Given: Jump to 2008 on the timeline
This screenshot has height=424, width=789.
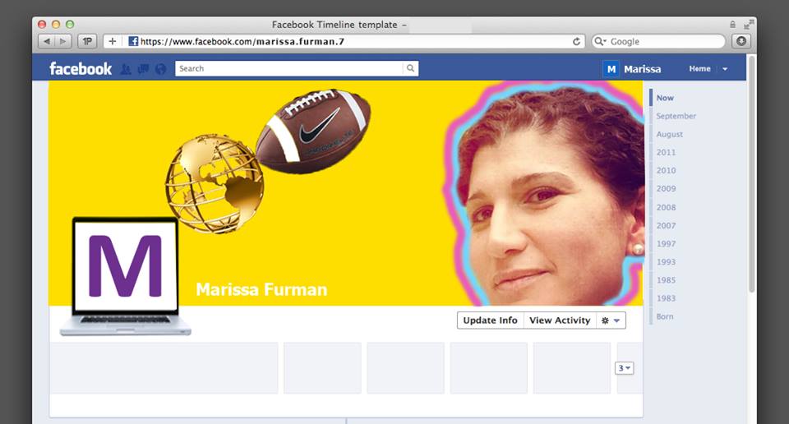Looking at the screenshot, I should pyautogui.click(x=666, y=207).
